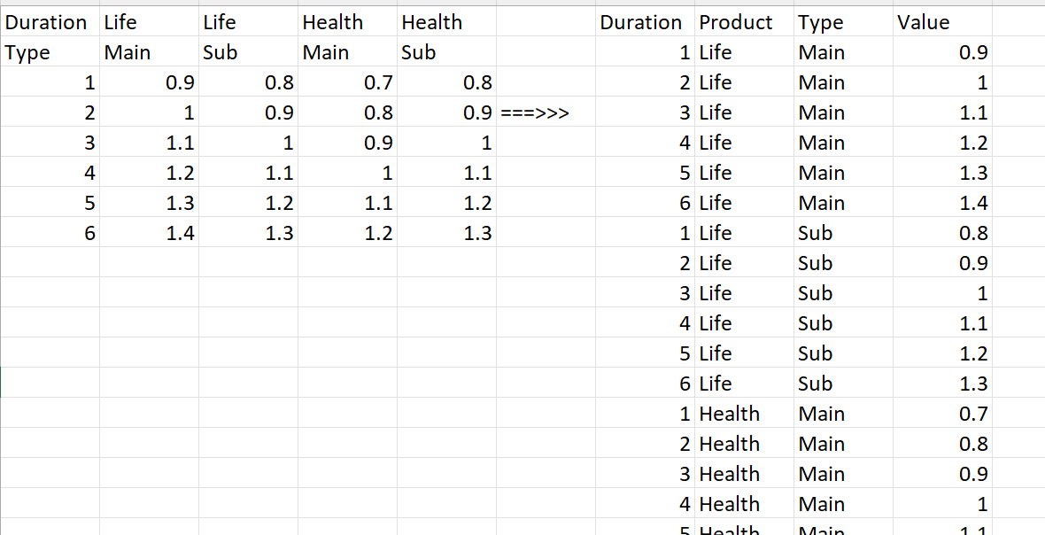Select the right table Value cell showing 0.7
The height and width of the screenshot is (535, 1045).
point(972,415)
